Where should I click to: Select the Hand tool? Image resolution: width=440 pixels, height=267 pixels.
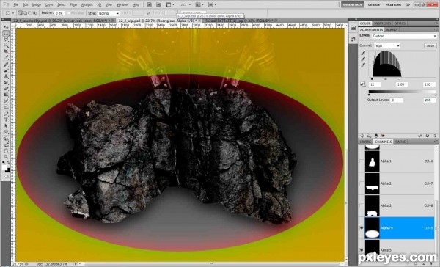(x=6, y=151)
